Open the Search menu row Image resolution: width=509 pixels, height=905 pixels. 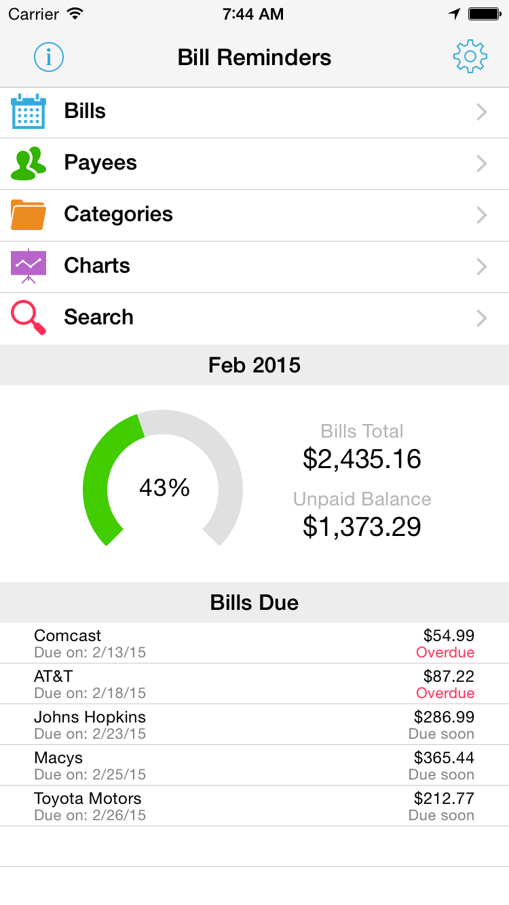click(254, 317)
